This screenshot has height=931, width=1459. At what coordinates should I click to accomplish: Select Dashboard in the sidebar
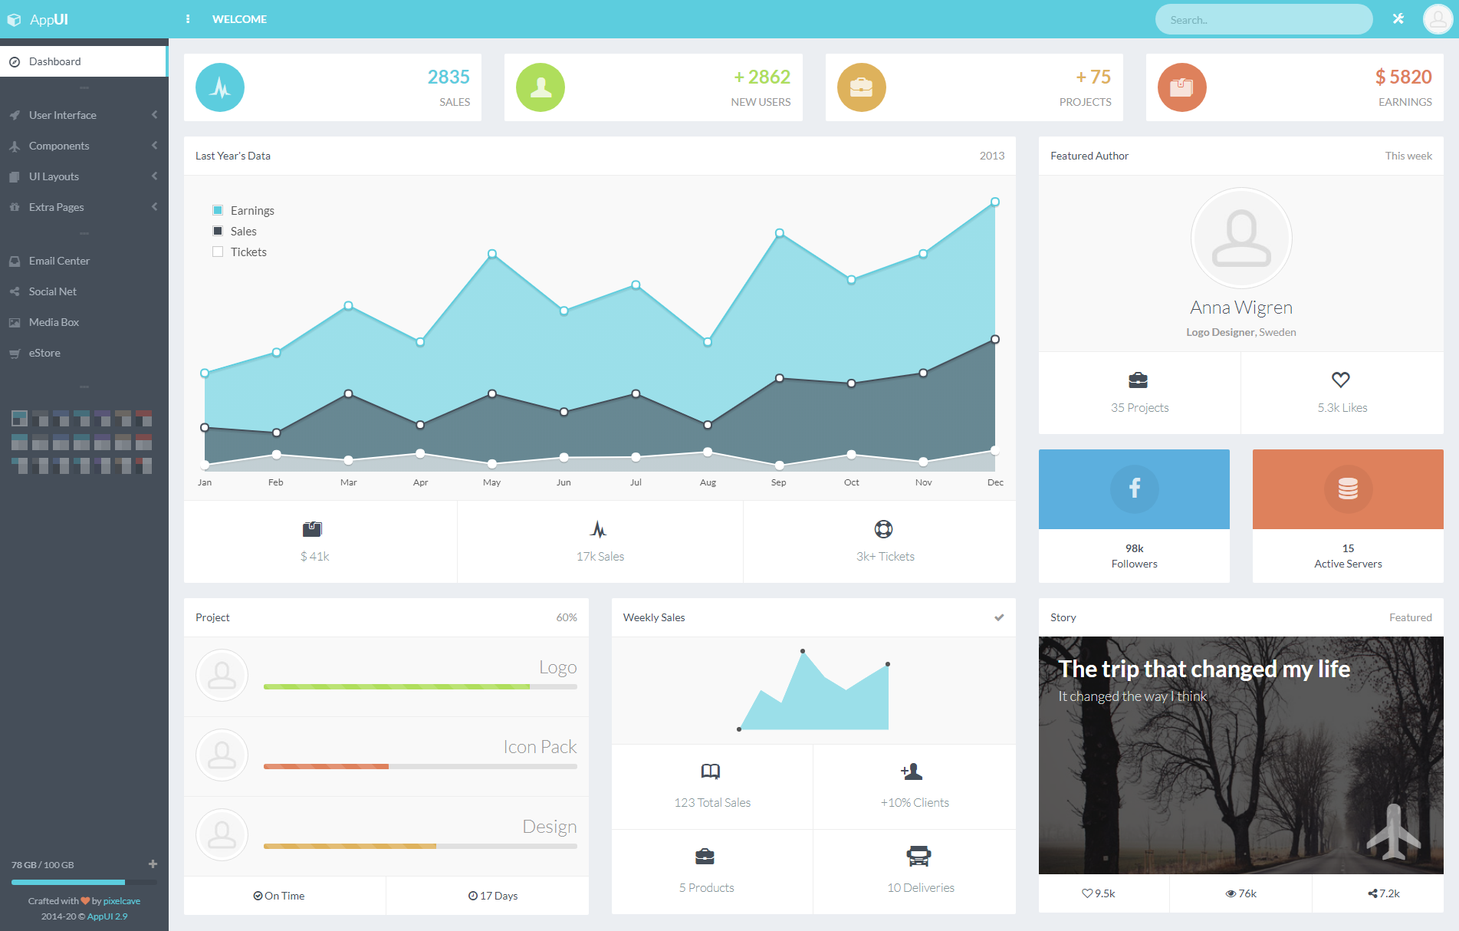[84, 61]
